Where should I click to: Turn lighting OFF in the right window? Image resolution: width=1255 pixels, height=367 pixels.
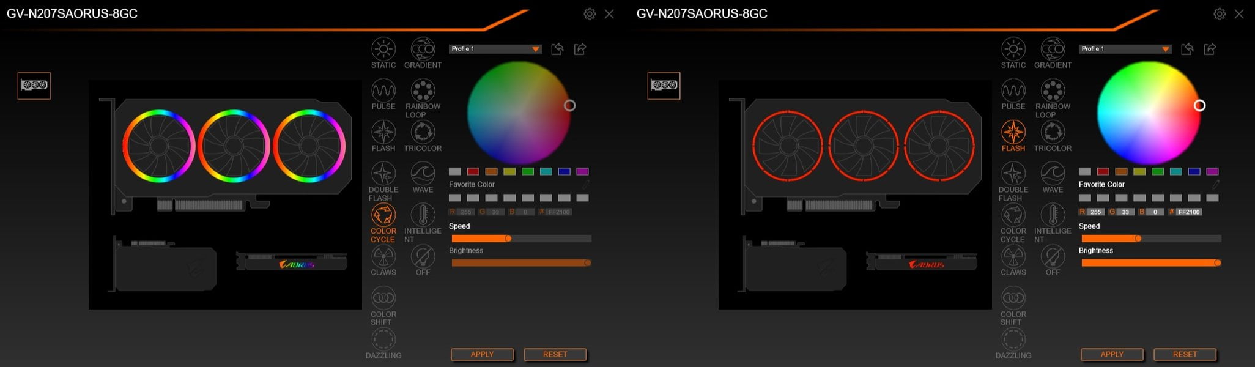pyautogui.click(x=1053, y=256)
